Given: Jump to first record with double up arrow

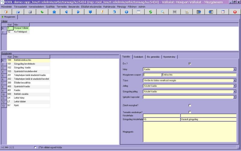Looking at the screenshot, I should [x=54, y=12].
